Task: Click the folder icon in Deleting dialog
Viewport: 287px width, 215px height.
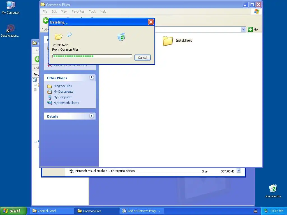Action: click(x=59, y=37)
